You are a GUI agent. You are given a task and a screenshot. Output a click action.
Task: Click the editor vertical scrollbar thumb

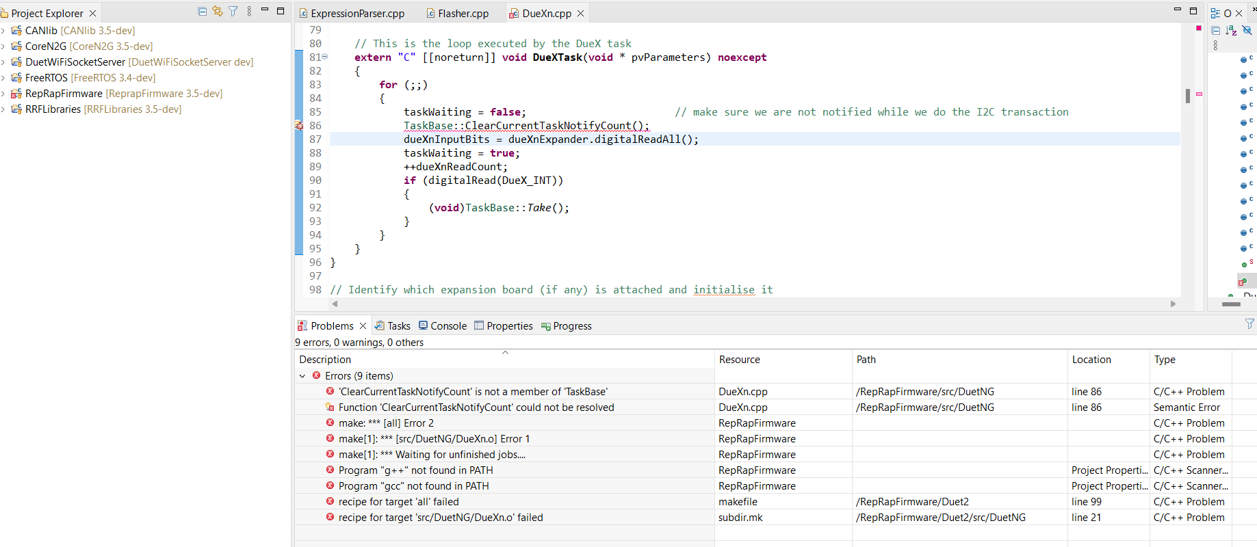(x=1188, y=96)
